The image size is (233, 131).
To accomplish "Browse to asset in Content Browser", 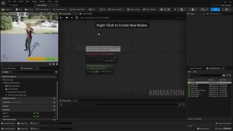I will [29, 9].
